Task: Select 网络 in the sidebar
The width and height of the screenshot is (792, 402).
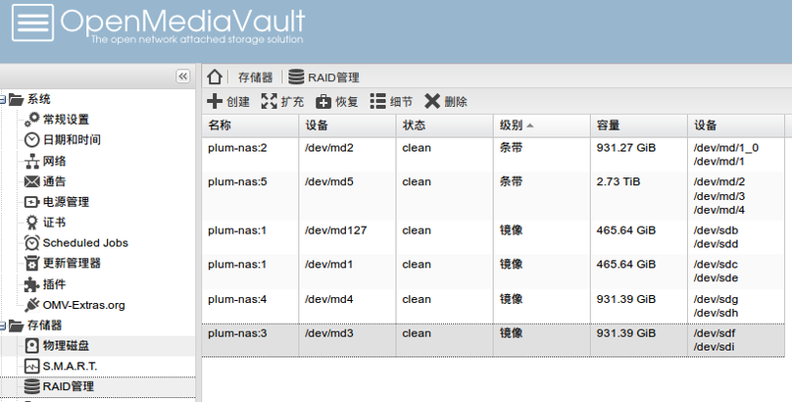Action: (x=54, y=161)
